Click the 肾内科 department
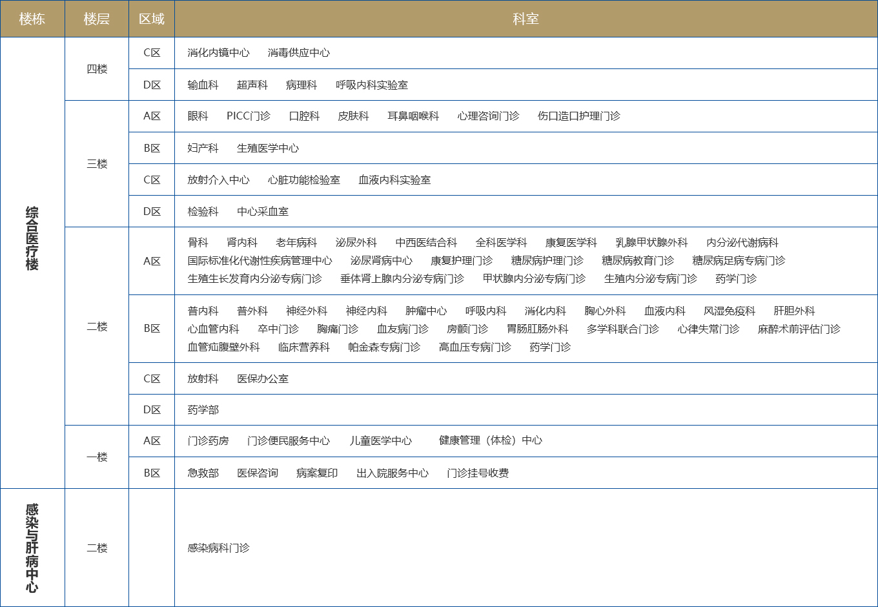The width and height of the screenshot is (878, 607). [x=242, y=243]
